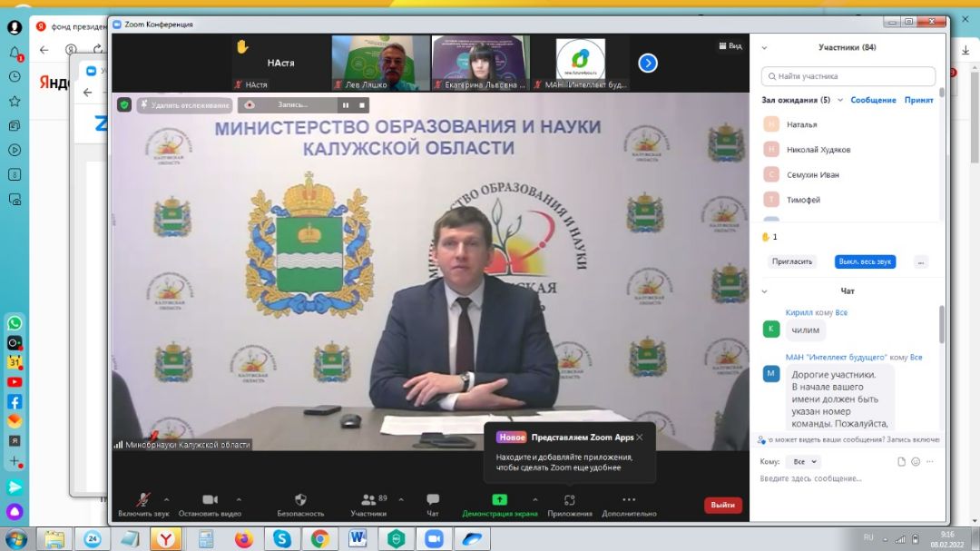This screenshot has width=980, height=551.
Task: Open Skype taskbar icon
Action: [282, 539]
